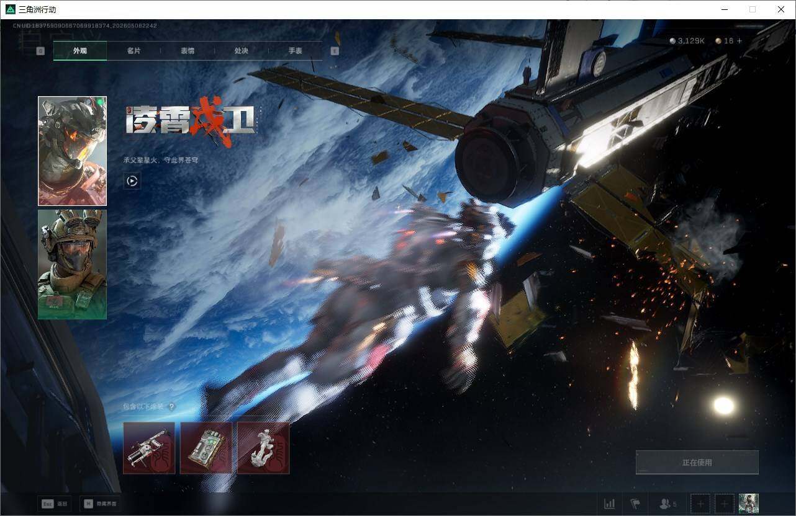Open the help icon beside 包含以下涂装
Viewport: 796px width, 516px height.
point(171,407)
